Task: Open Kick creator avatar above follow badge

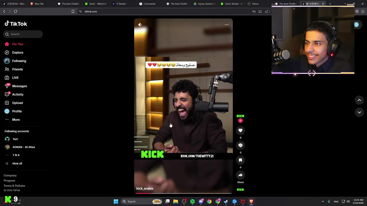Action: (240, 116)
